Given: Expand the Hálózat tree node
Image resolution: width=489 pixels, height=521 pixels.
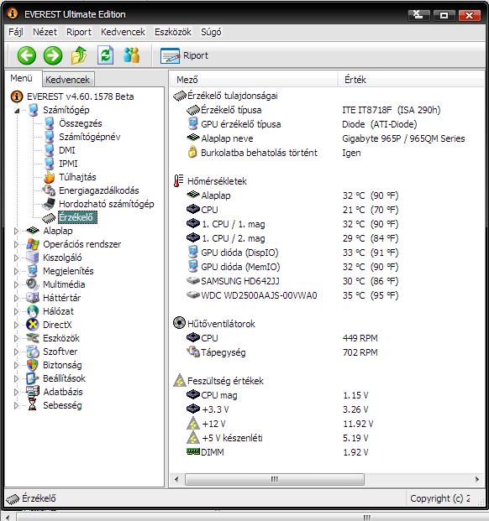Looking at the screenshot, I should tap(16, 311).
